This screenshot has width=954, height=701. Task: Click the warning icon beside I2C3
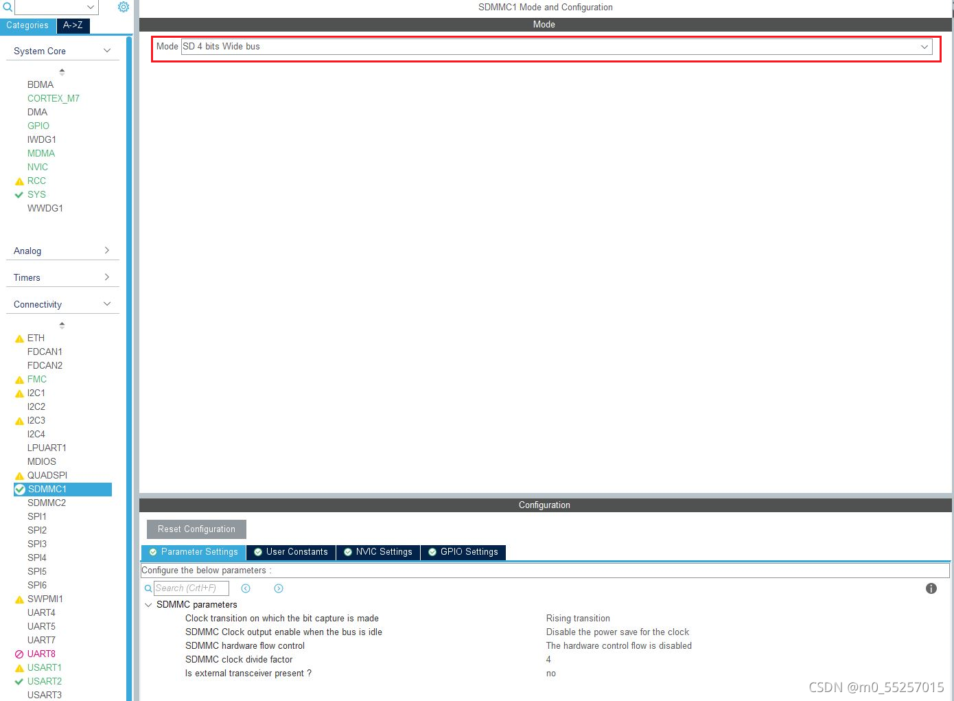click(x=19, y=421)
